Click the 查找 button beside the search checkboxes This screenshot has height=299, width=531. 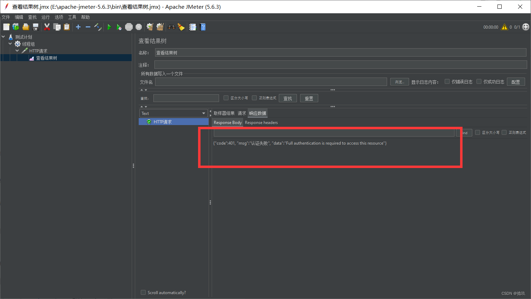coord(288,98)
